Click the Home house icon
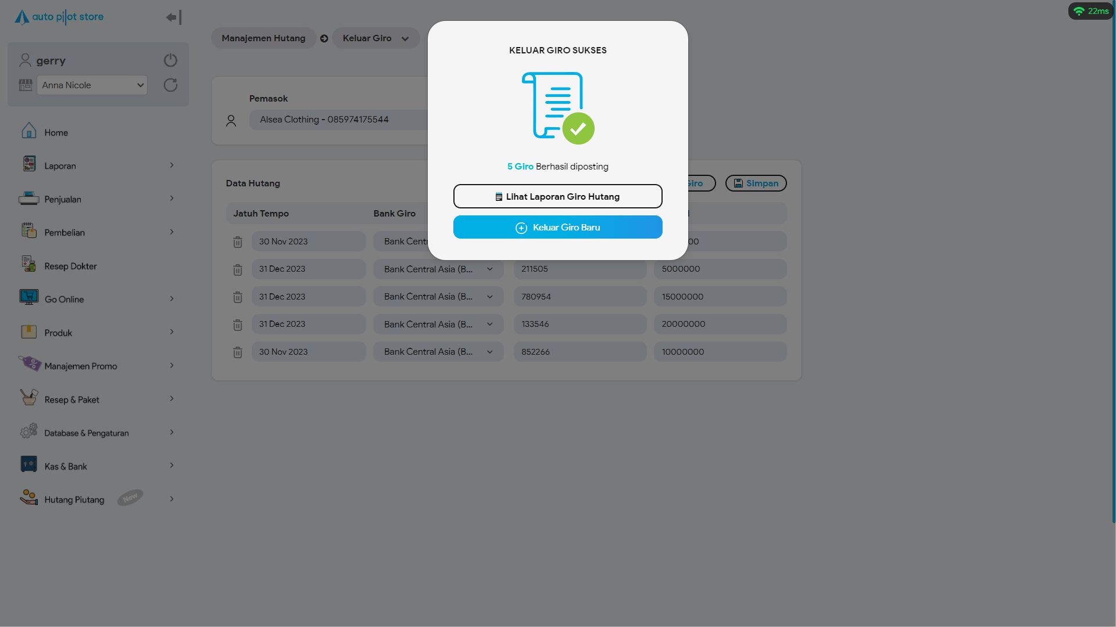 point(28,131)
